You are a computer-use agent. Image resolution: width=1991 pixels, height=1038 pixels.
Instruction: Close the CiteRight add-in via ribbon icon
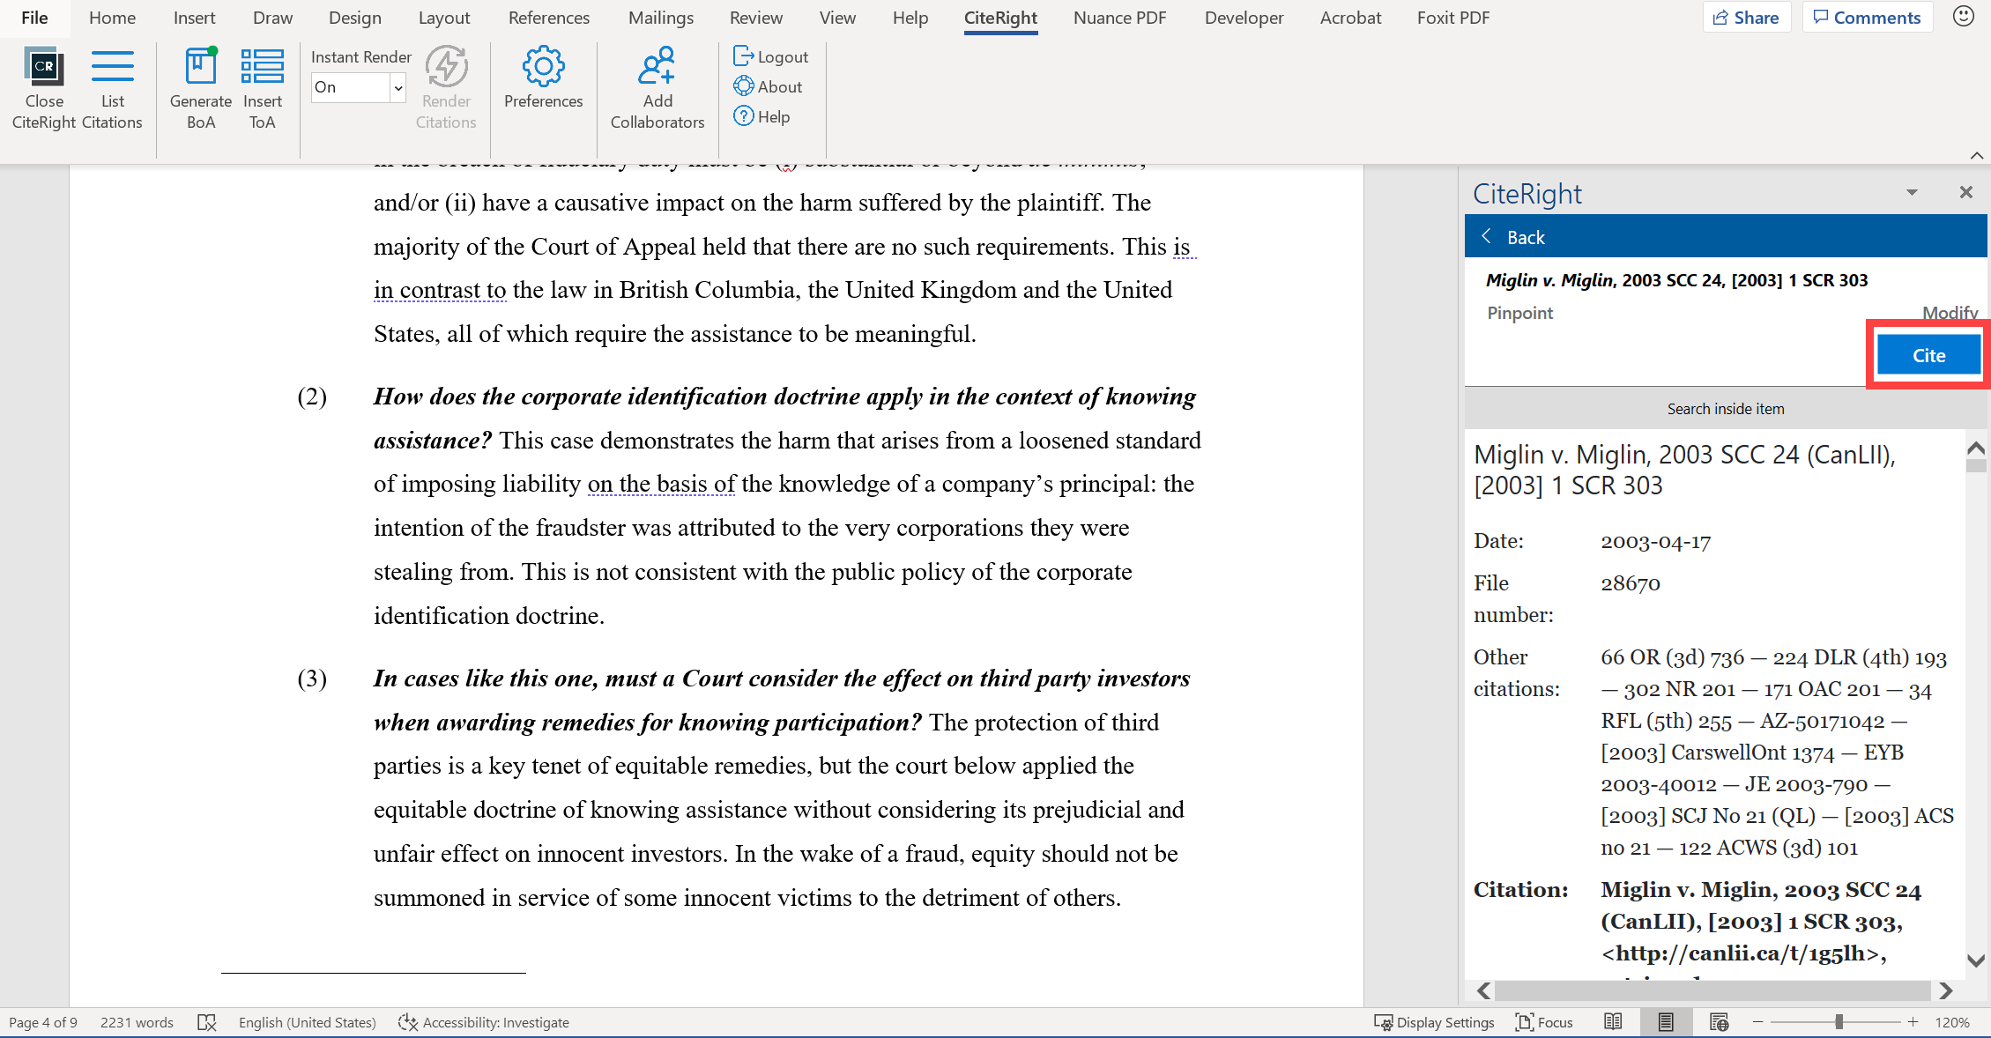pyautogui.click(x=44, y=88)
